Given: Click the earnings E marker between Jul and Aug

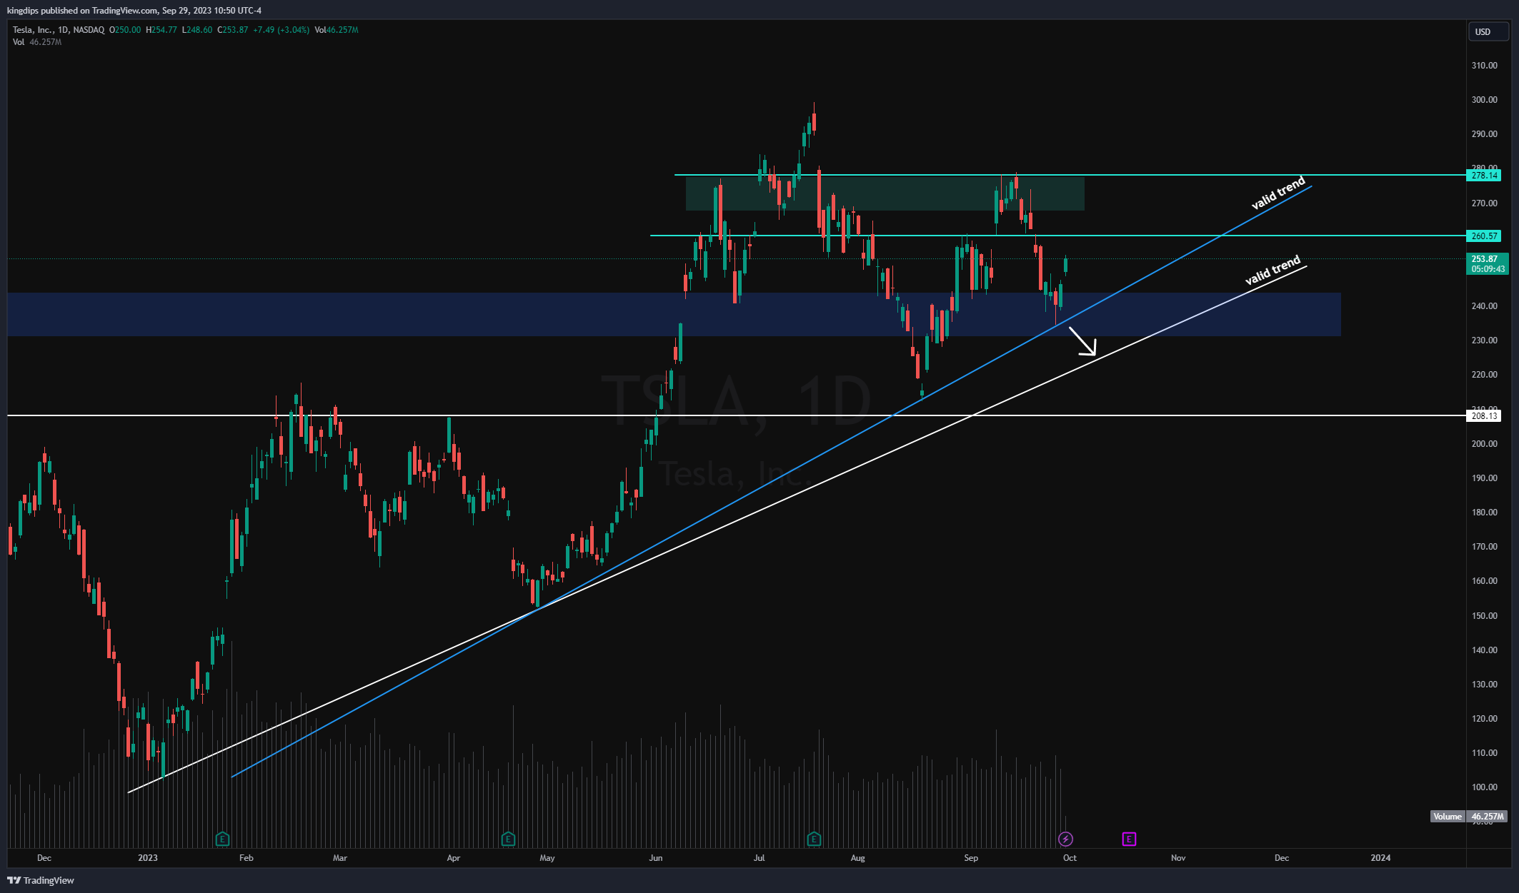Looking at the screenshot, I should [814, 839].
